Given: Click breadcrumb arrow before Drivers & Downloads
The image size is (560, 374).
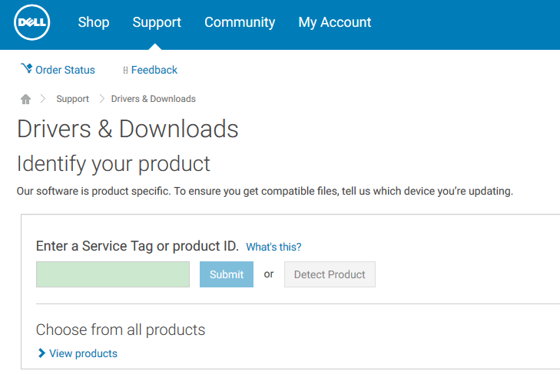Looking at the screenshot, I should 102,99.
